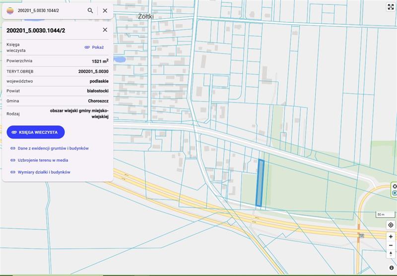The image size is (397, 276).
Task: Click the Żółtki village label on map
Action: click(145, 16)
